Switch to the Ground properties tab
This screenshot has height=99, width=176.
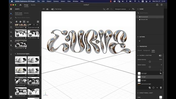pyautogui.click(x=139, y=50)
